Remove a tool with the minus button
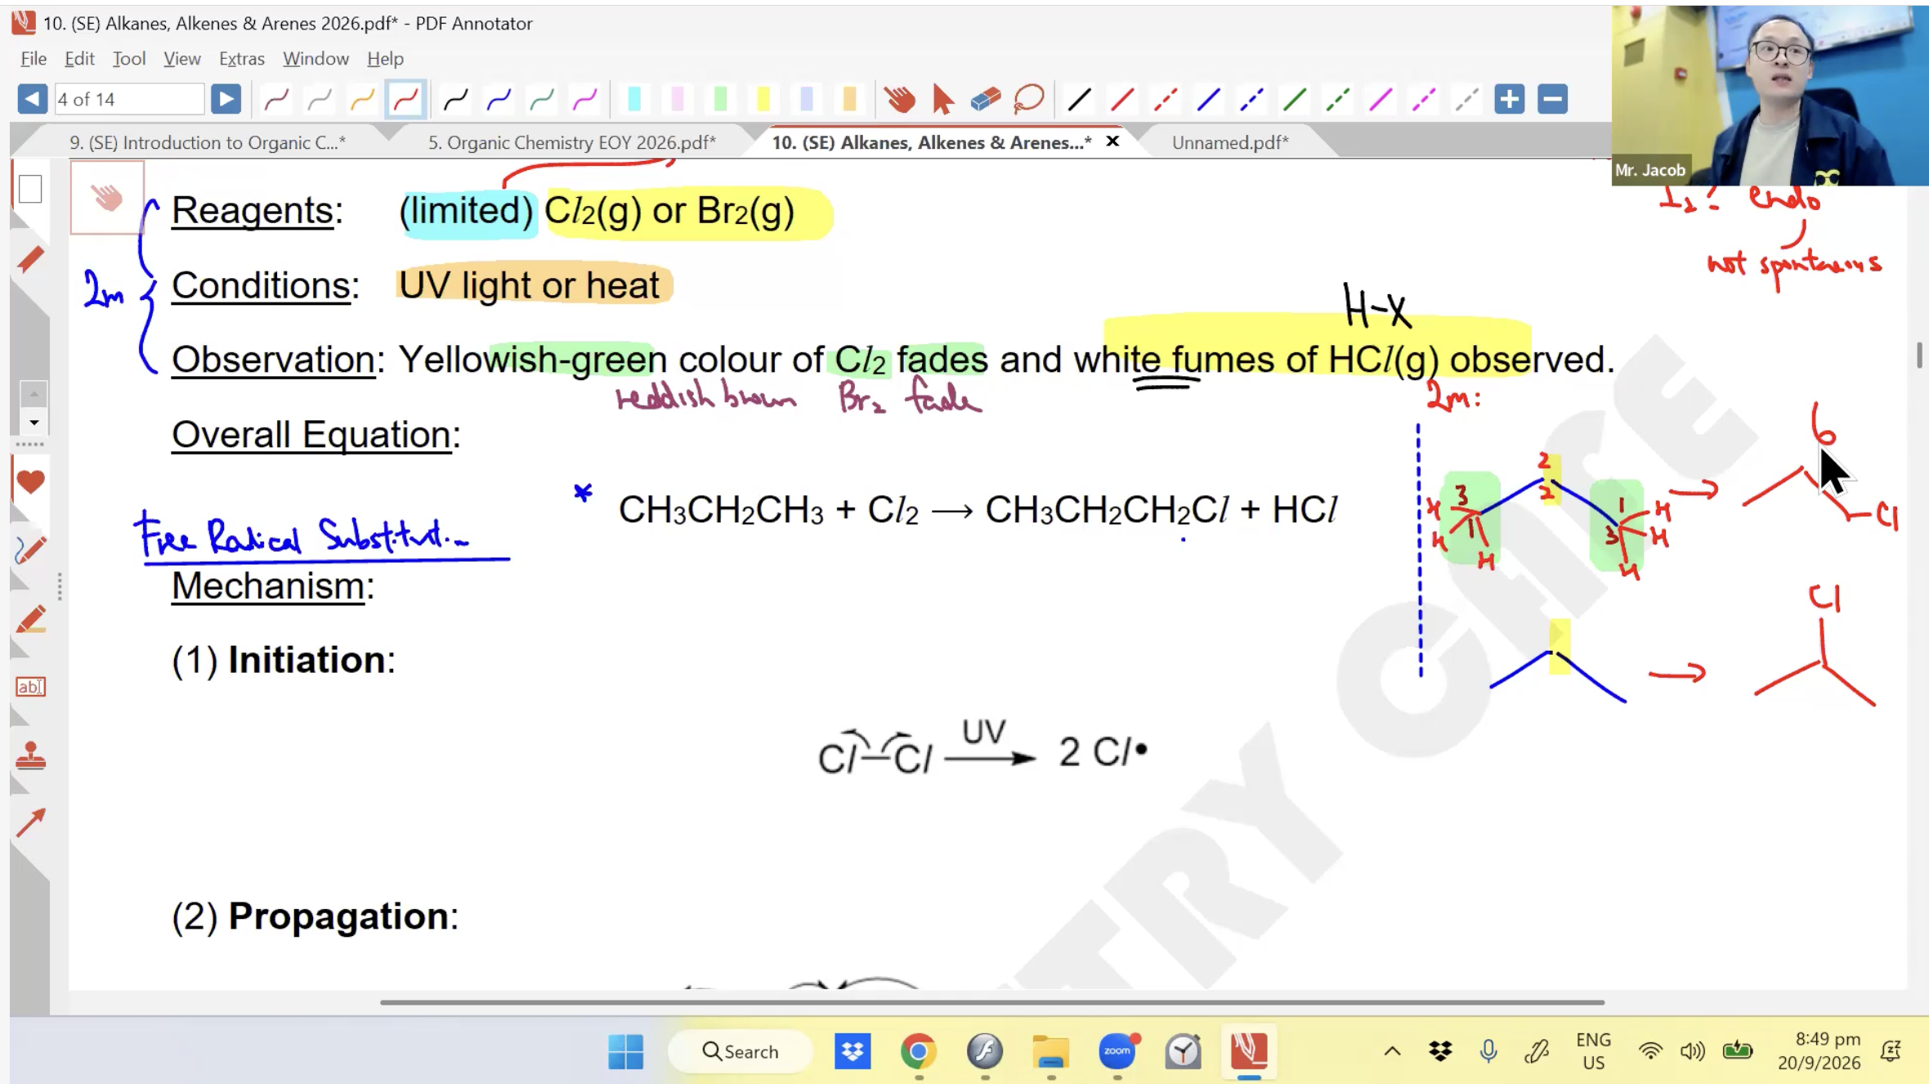Screen dimensions: 1929x1084 pyautogui.click(x=1552, y=99)
